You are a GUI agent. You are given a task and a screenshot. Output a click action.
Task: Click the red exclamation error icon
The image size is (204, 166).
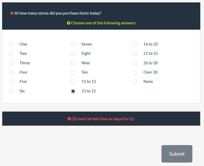click(x=69, y=119)
